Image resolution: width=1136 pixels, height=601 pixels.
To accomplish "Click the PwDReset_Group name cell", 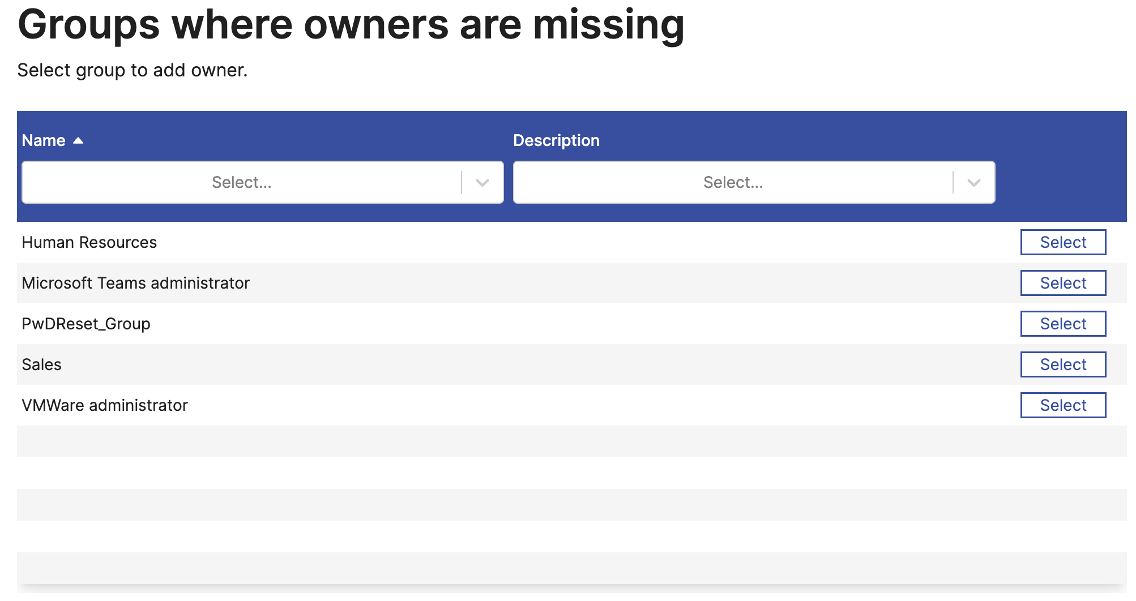I will [86, 324].
